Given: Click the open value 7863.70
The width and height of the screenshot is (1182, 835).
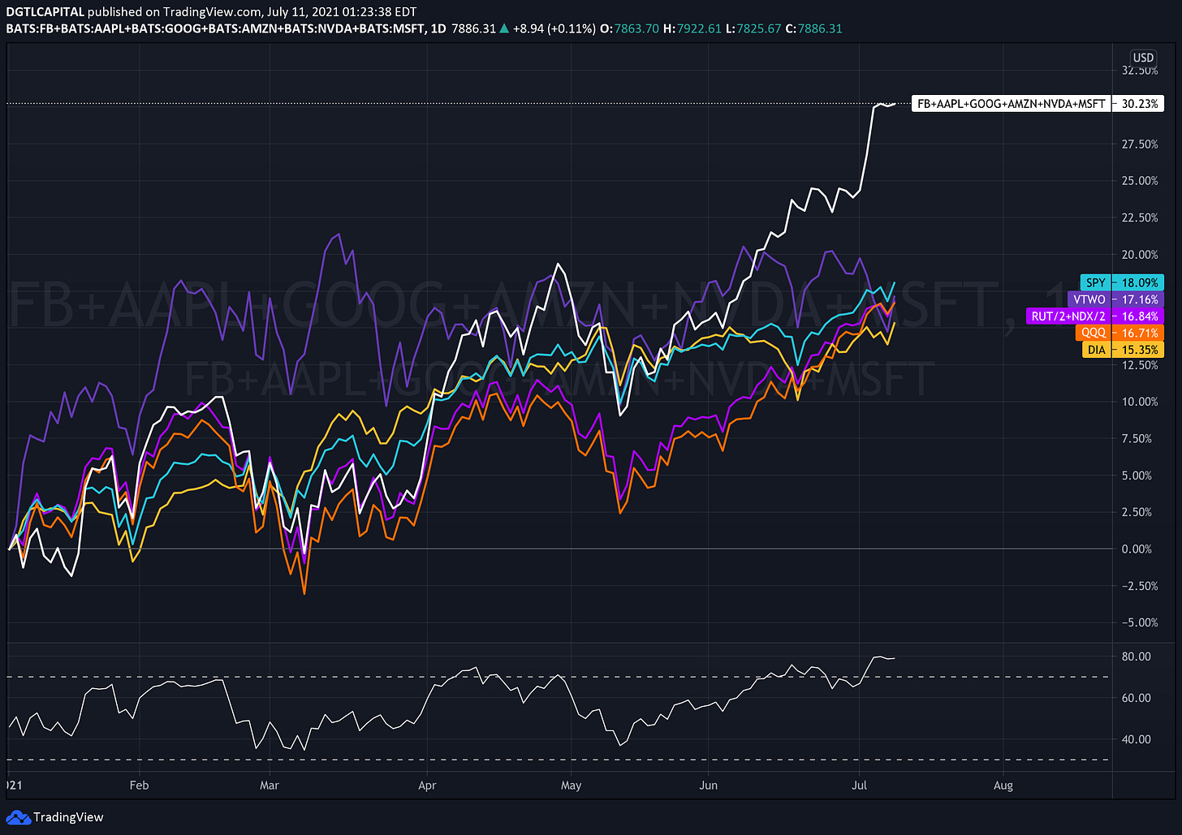Looking at the screenshot, I should tap(636, 28).
